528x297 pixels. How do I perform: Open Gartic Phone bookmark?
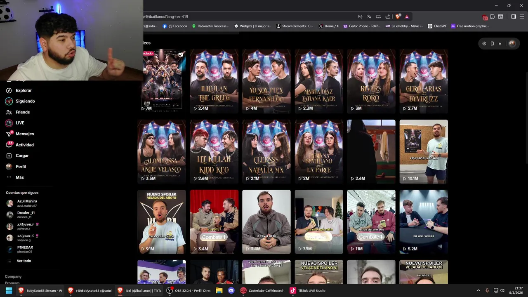(x=362, y=26)
